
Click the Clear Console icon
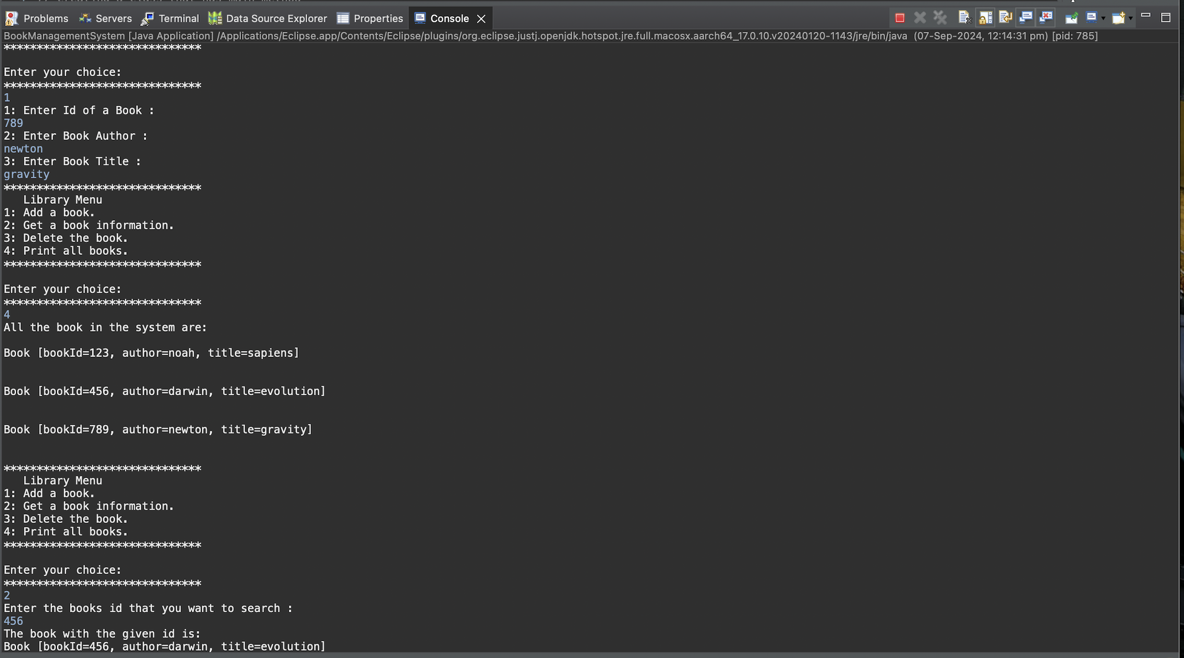click(964, 18)
